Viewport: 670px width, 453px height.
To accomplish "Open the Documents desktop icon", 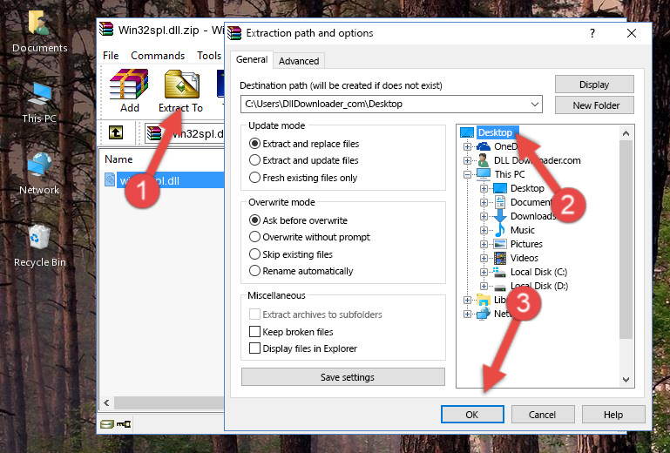I will pyautogui.click(x=39, y=30).
